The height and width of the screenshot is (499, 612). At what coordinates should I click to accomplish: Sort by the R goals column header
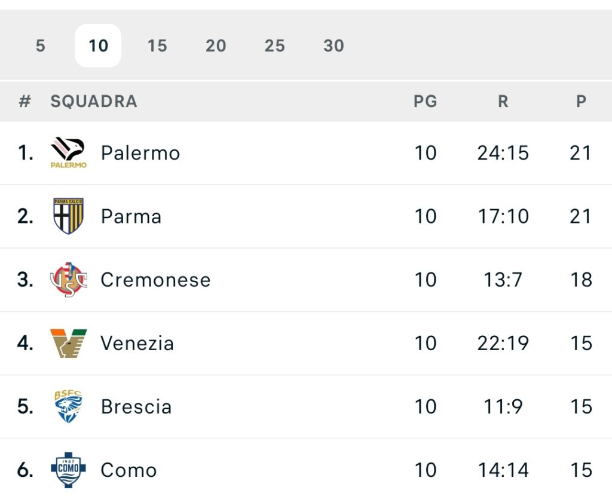click(x=503, y=102)
